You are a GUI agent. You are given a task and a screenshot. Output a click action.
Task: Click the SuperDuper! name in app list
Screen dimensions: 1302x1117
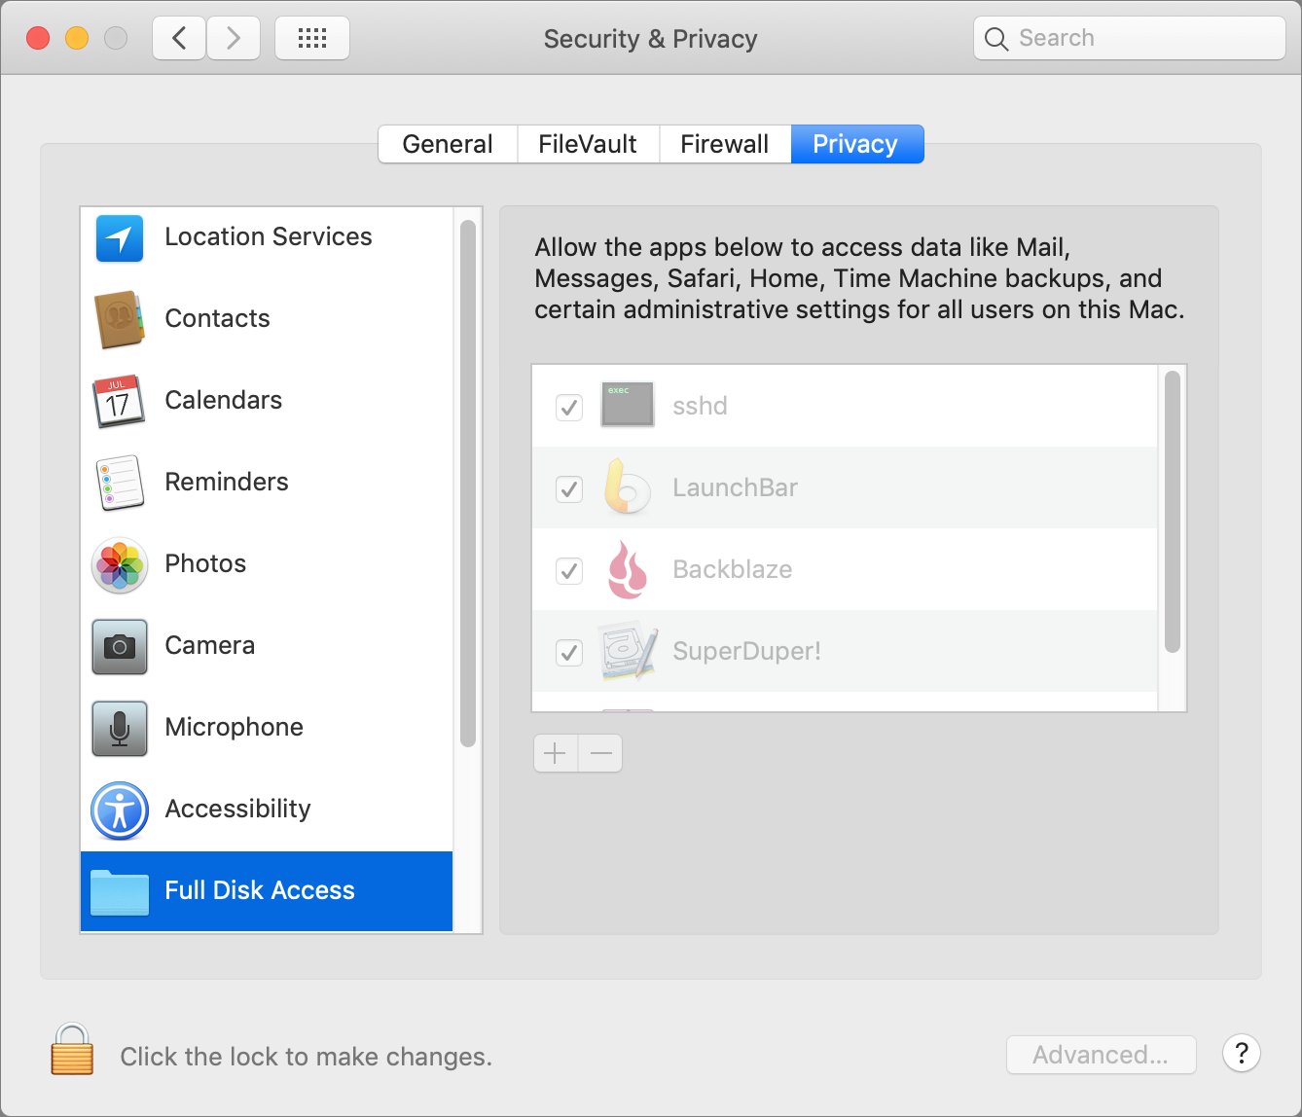coord(747,651)
